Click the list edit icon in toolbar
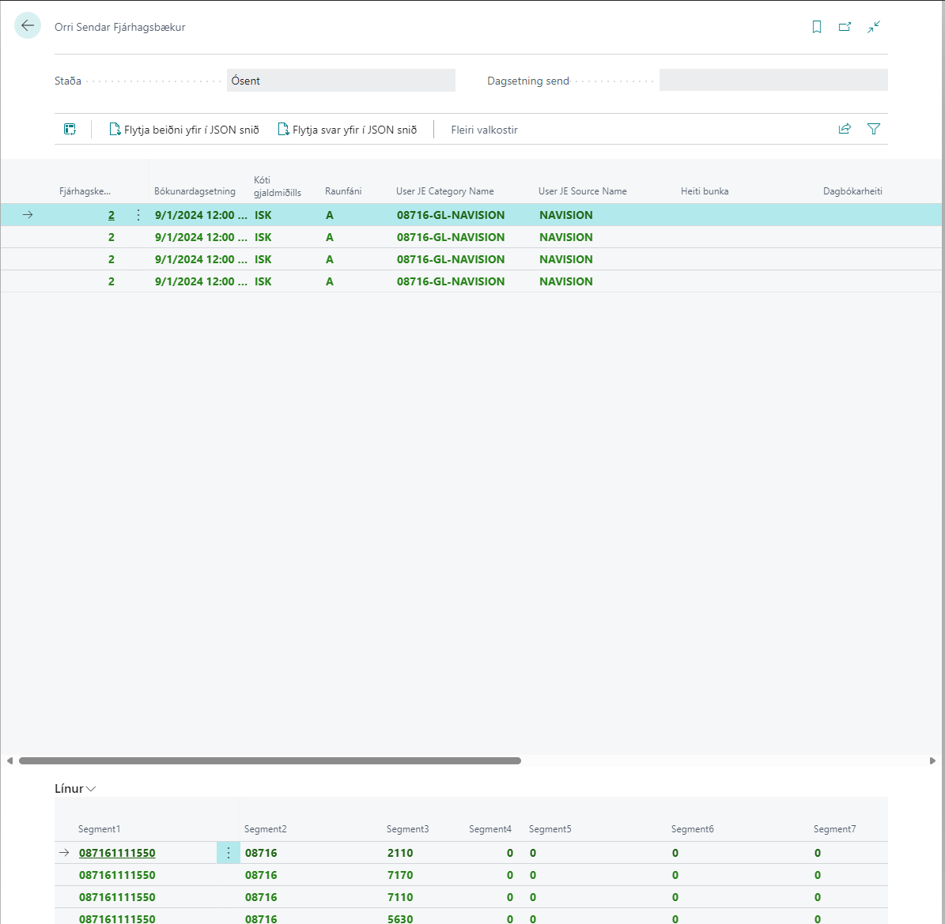The width and height of the screenshot is (945, 924). (70, 130)
